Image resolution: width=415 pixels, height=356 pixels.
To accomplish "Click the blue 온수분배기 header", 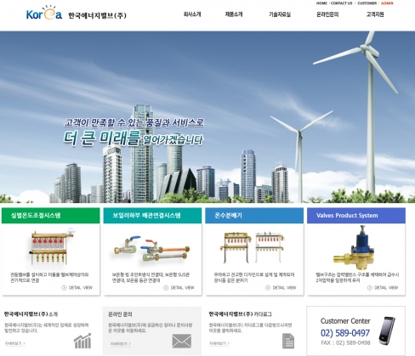I will click(x=254, y=216).
